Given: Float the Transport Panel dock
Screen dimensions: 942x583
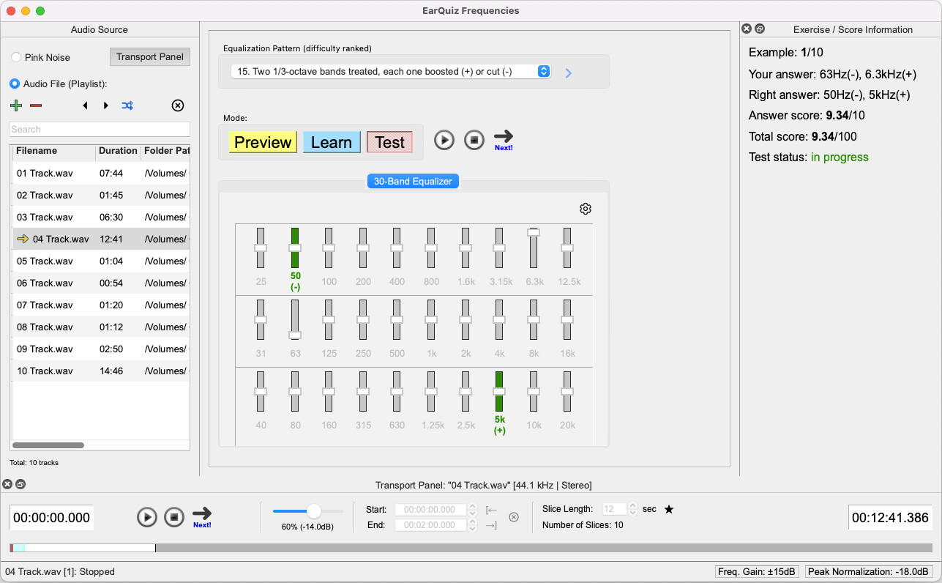Looking at the screenshot, I should [x=20, y=484].
